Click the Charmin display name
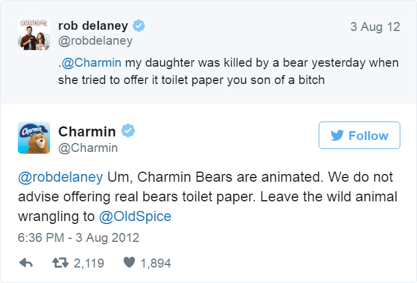The height and width of the screenshot is (283, 417). 87,132
